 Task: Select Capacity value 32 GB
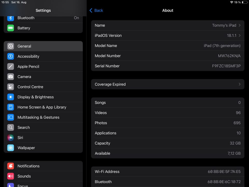235,143
